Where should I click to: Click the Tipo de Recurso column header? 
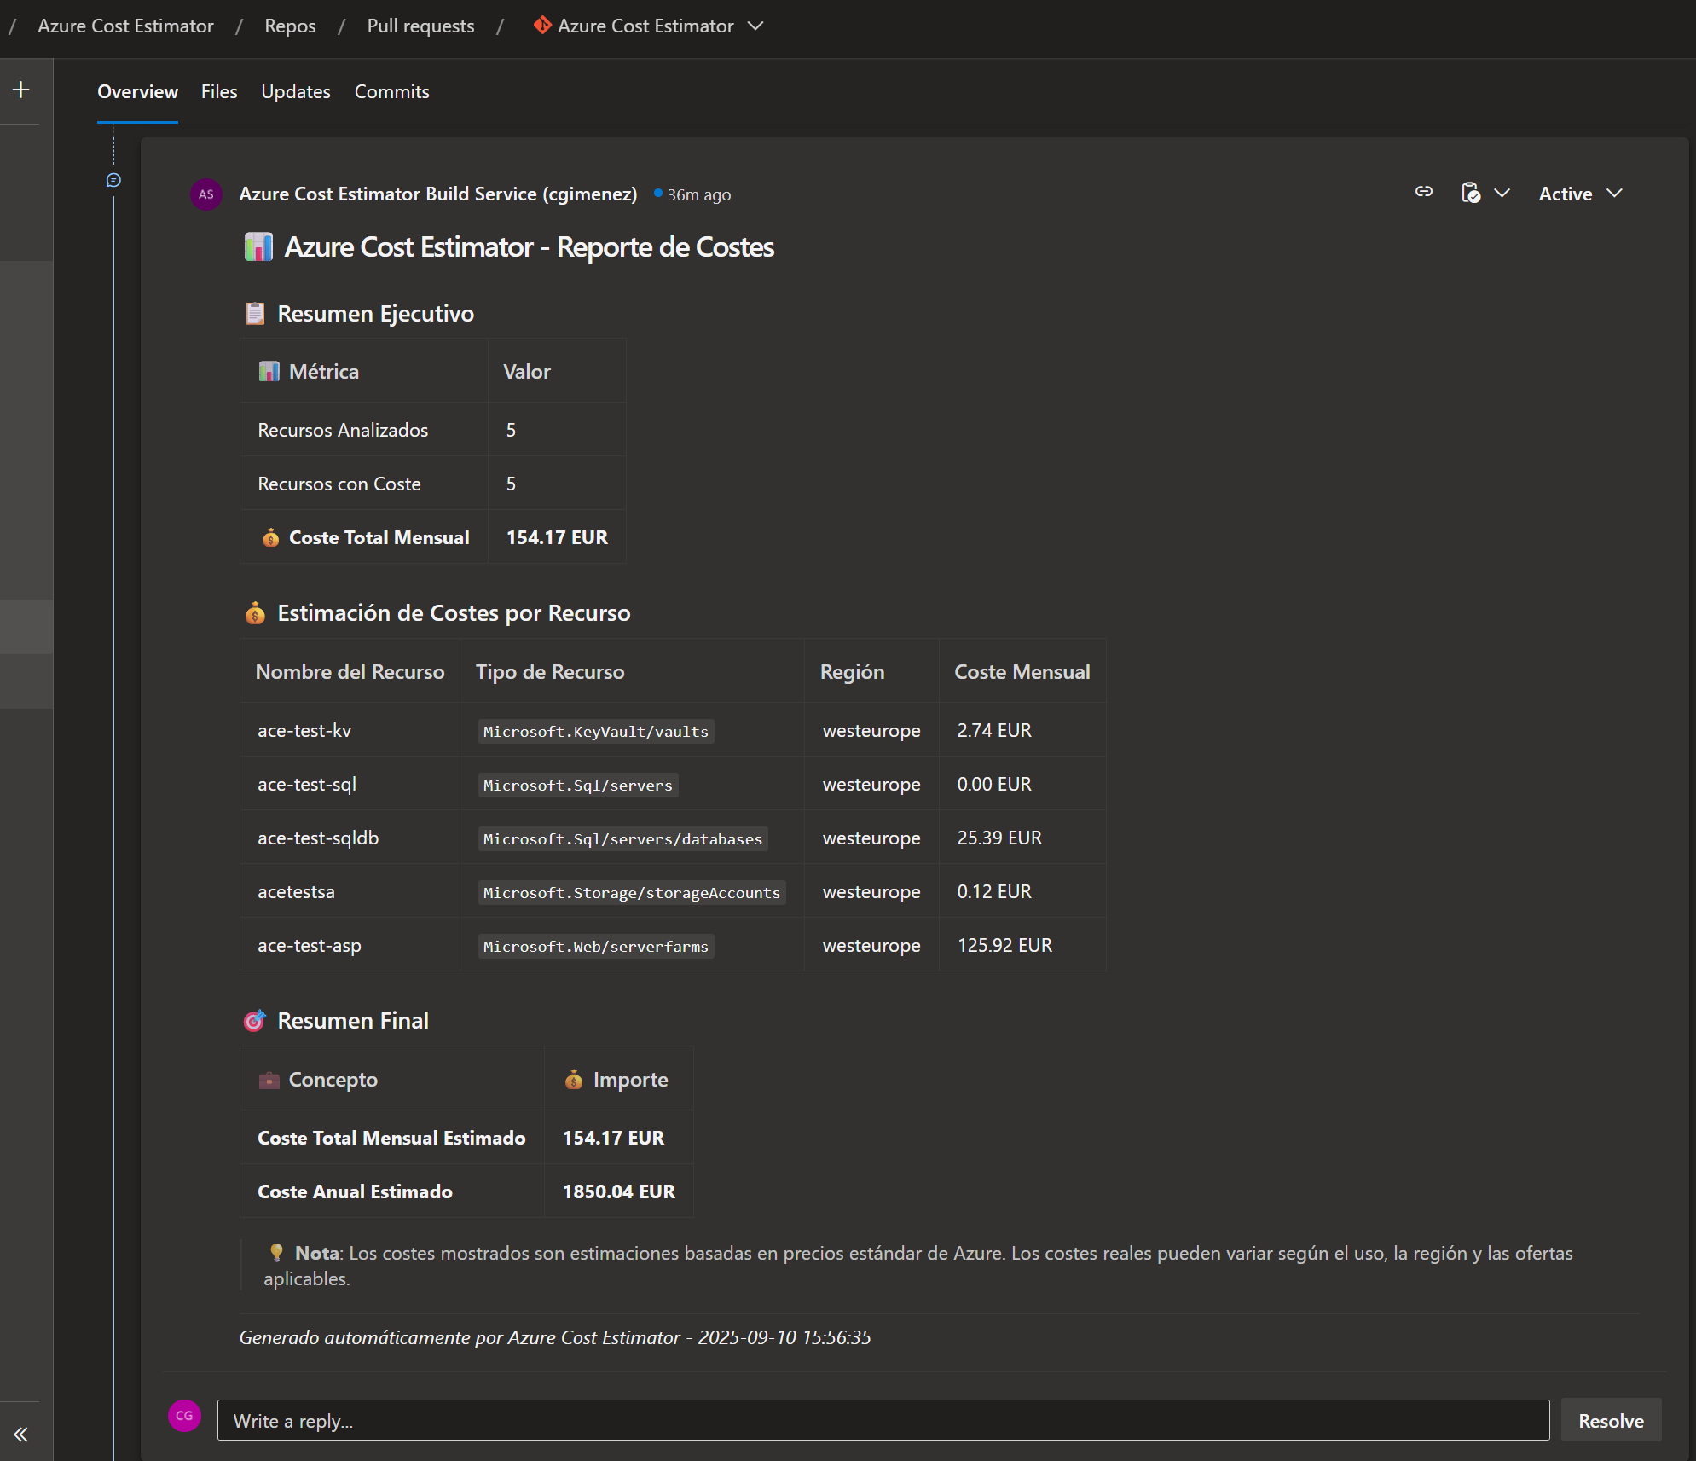pyautogui.click(x=550, y=672)
